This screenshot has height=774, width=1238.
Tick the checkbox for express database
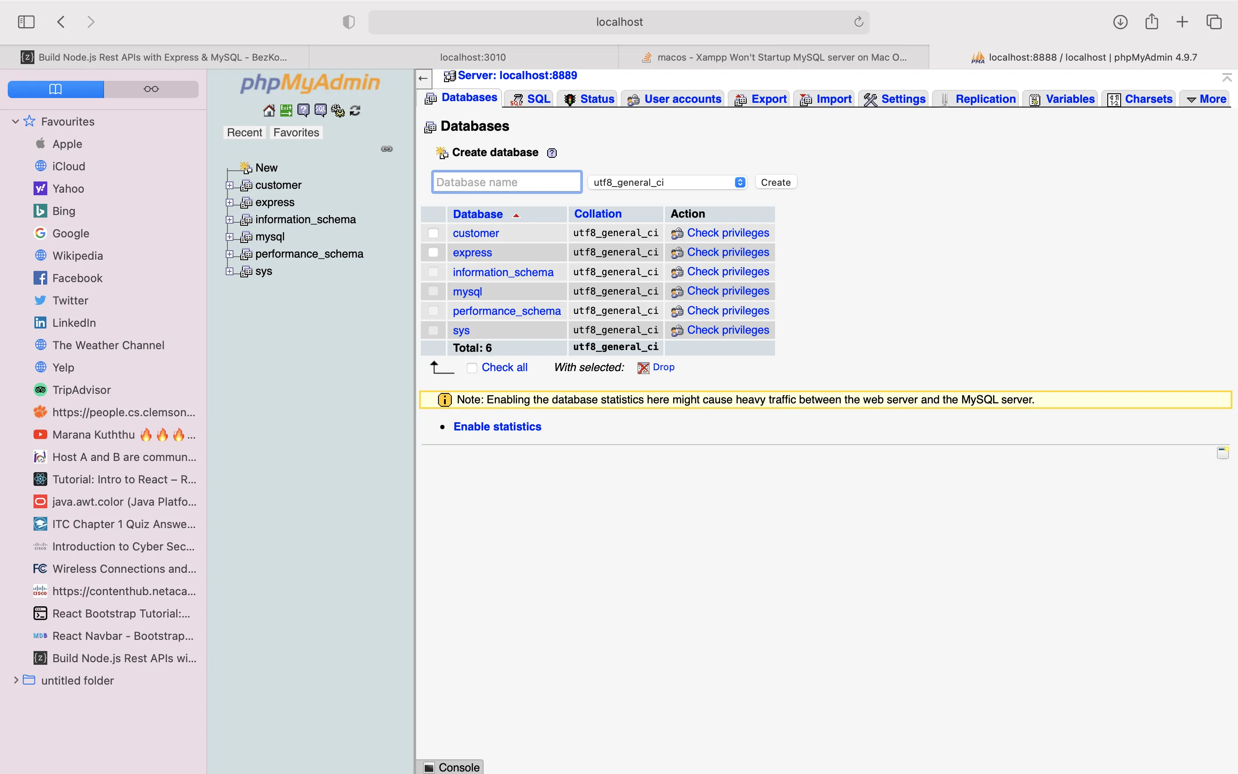click(x=433, y=252)
